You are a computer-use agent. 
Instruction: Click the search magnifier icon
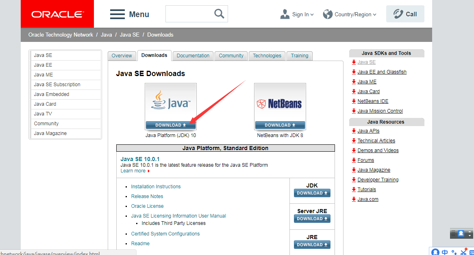[x=219, y=13]
